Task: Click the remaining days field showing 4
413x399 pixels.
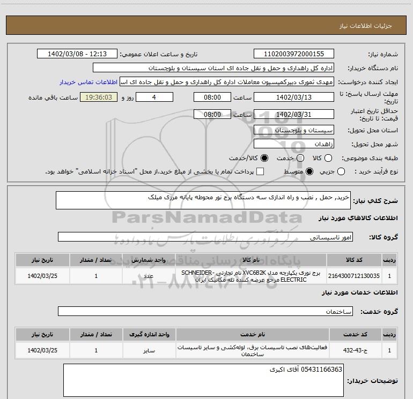Action: (x=154, y=97)
